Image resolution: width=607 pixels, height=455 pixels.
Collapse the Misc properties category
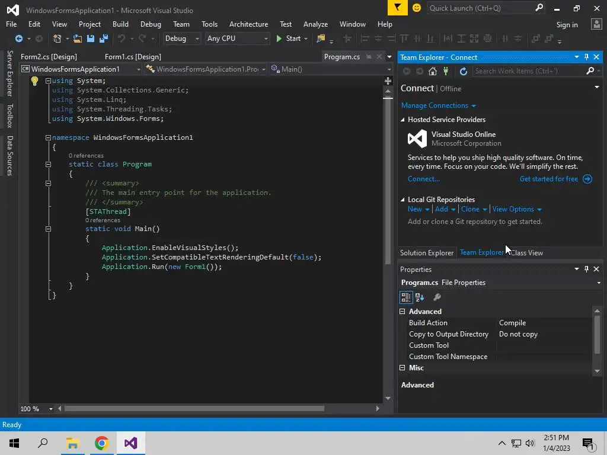pos(402,367)
